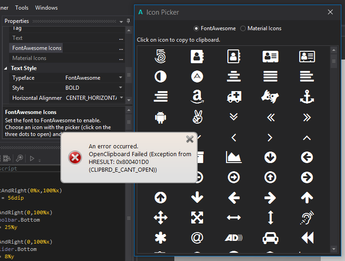Viewport: 345px width, 261px height.
Task: Select the four-way move arrows icon
Action: [161, 217]
